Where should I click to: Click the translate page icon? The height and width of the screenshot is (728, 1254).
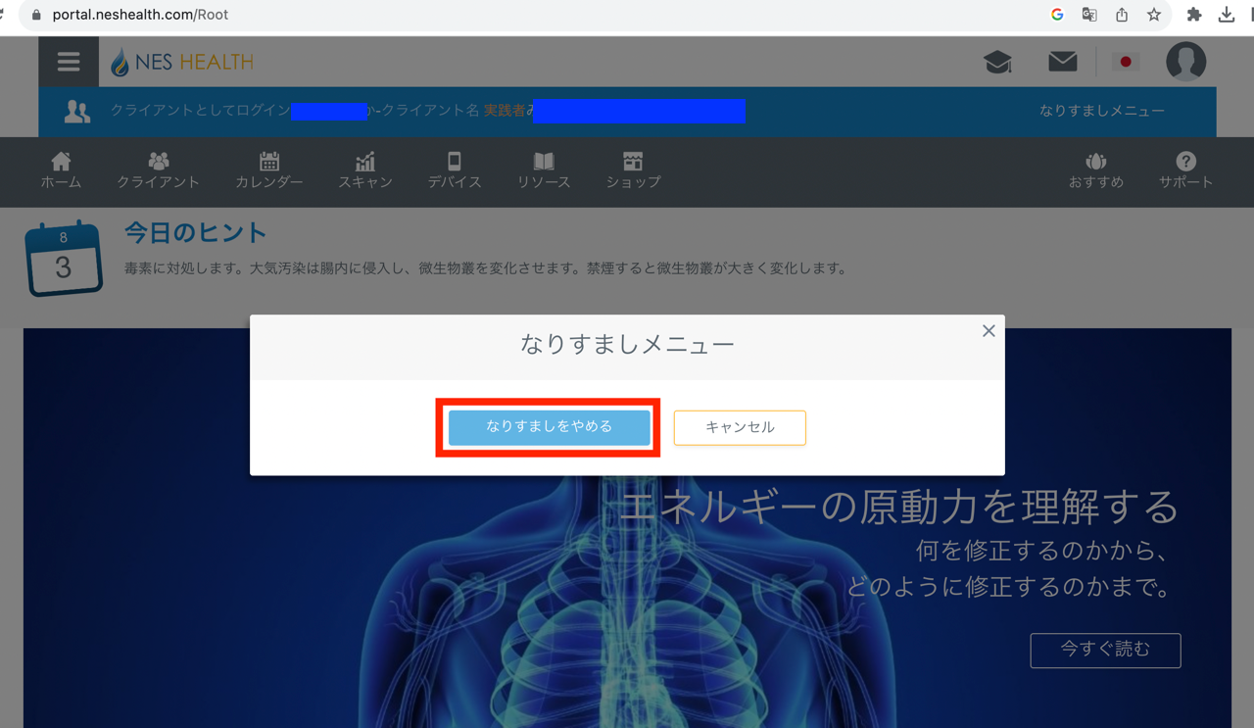click(x=1089, y=15)
